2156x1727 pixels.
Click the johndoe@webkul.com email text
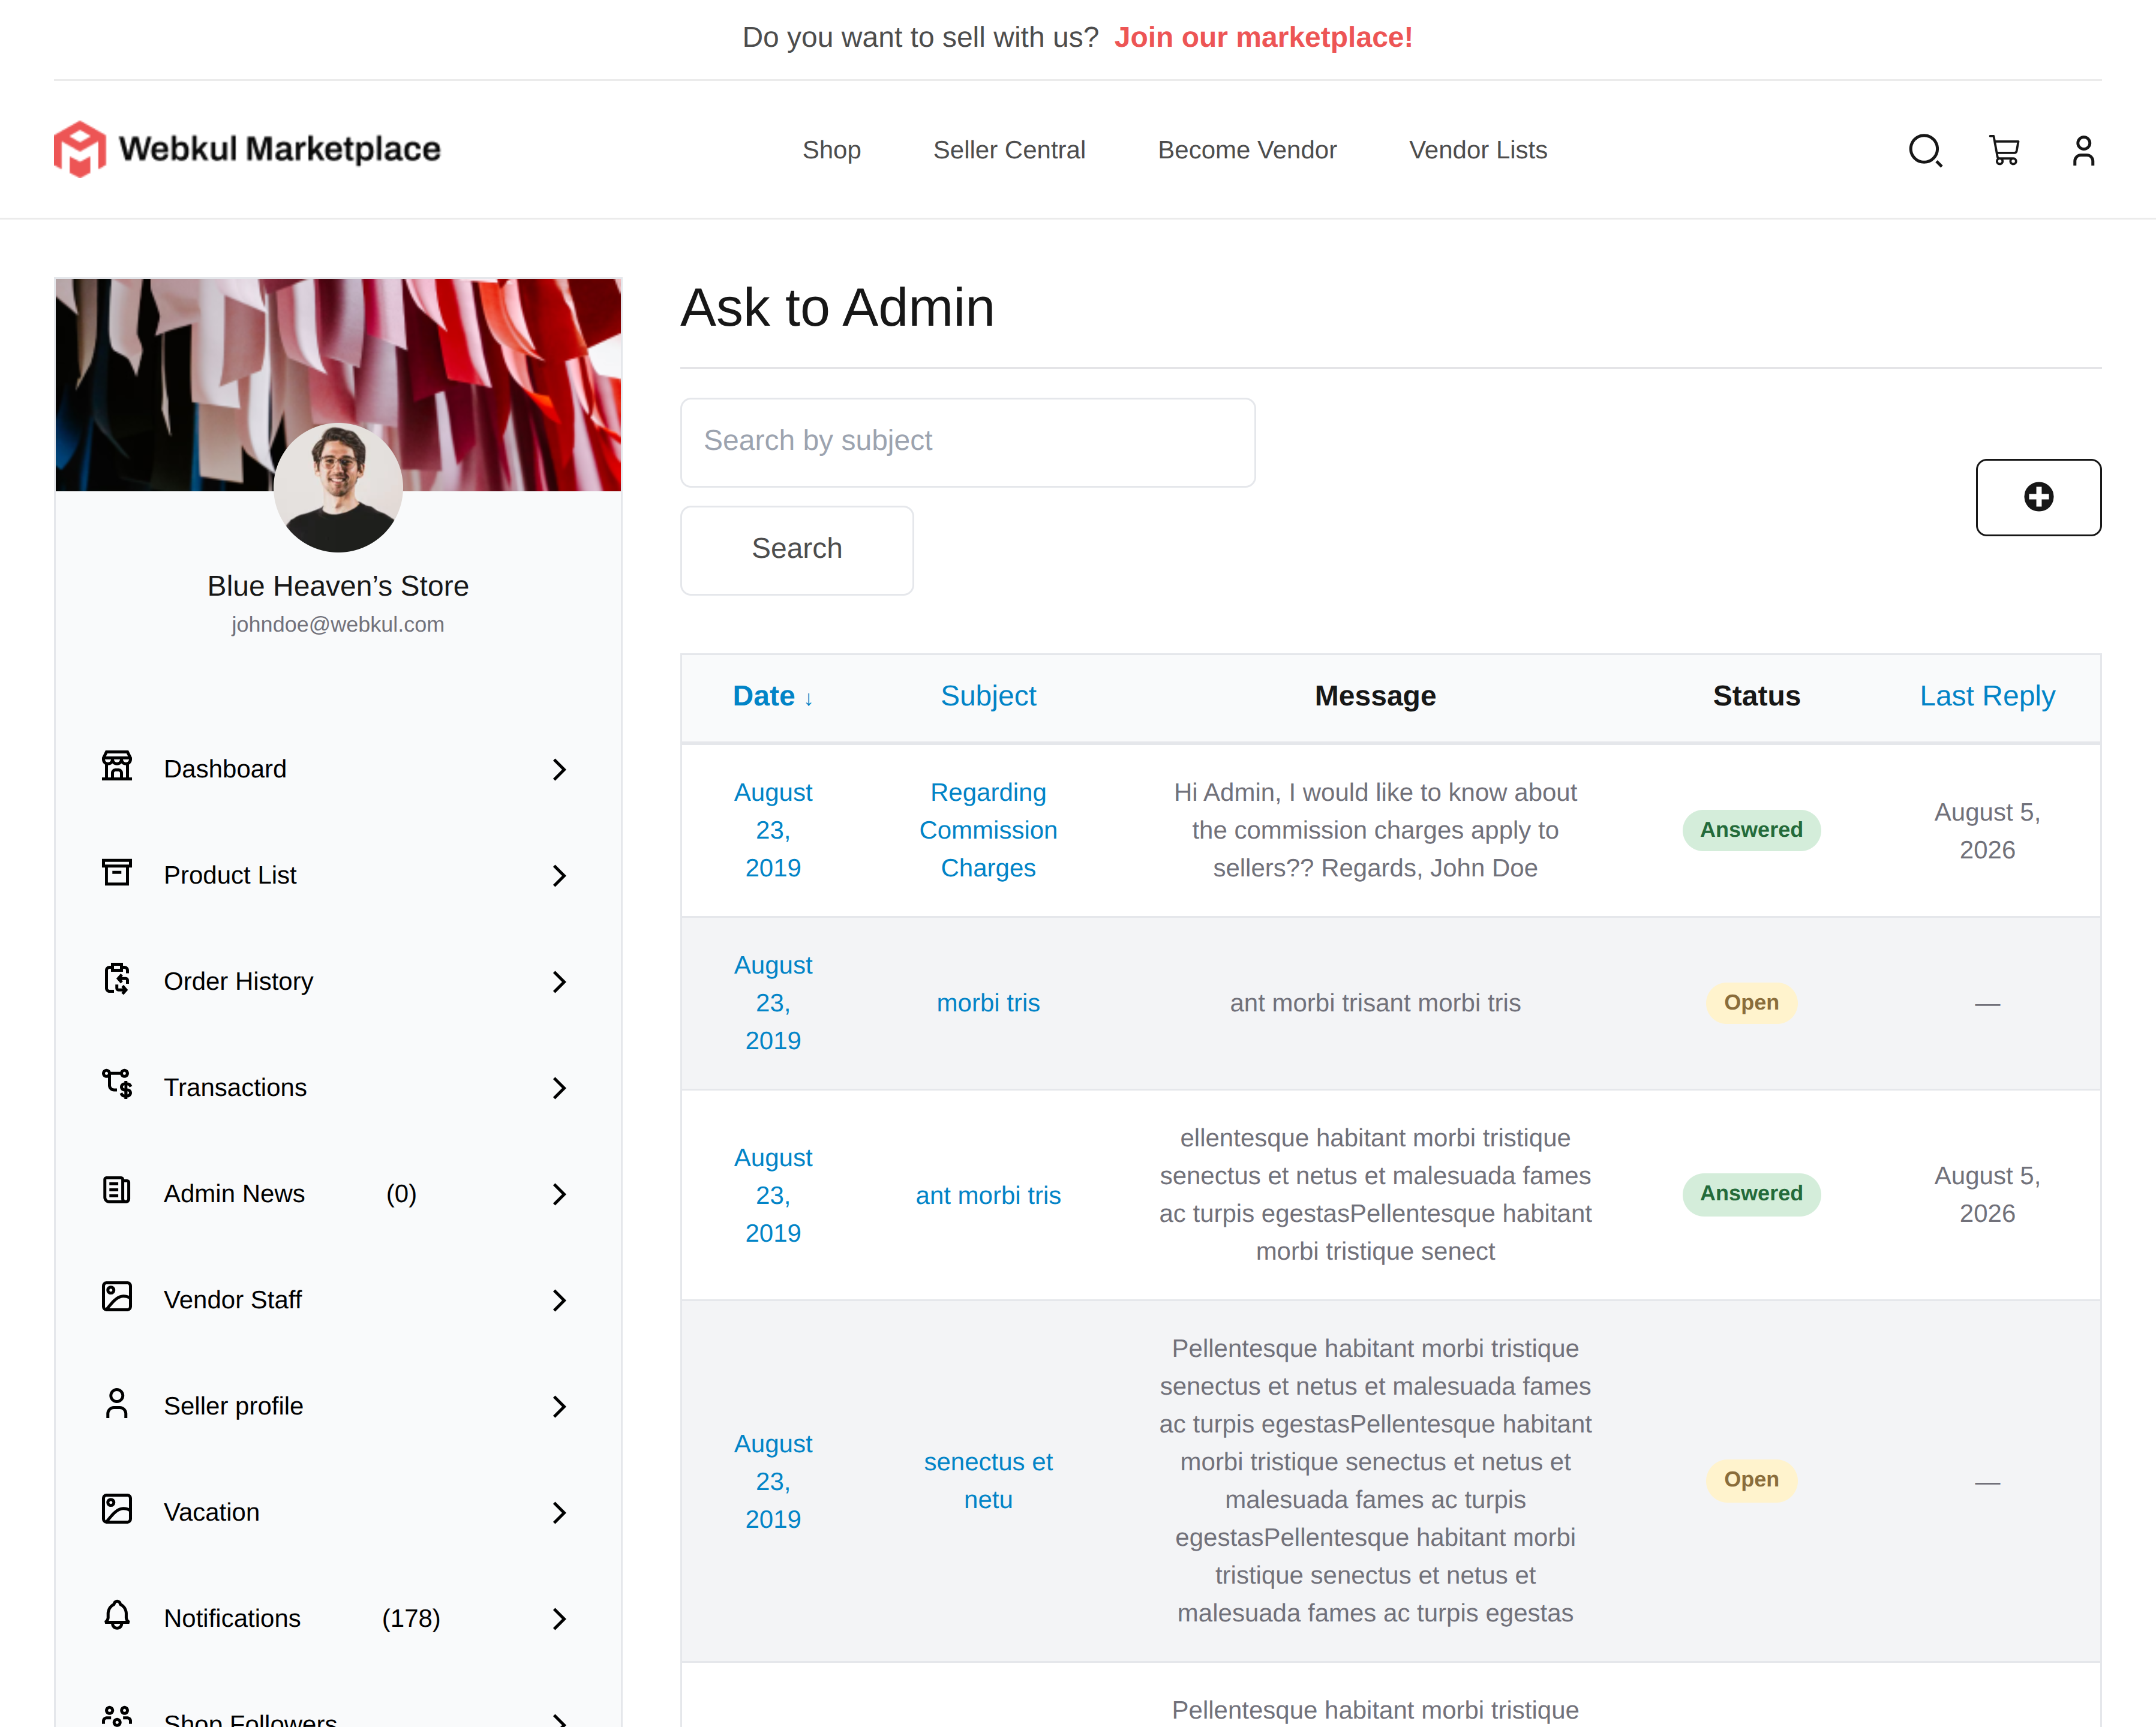click(x=338, y=624)
